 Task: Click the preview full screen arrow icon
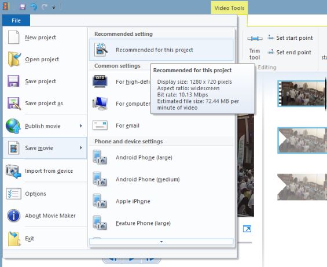pyautogui.click(x=247, y=229)
